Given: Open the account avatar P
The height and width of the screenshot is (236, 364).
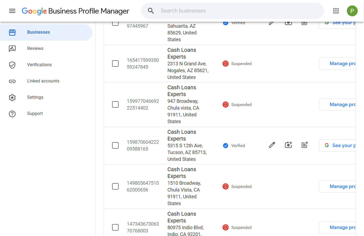Looking at the screenshot, I should pyautogui.click(x=352, y=11).
